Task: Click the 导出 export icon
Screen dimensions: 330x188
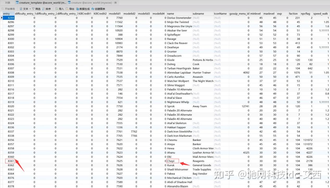Action: pyautogui.click(x=67, y=9)
